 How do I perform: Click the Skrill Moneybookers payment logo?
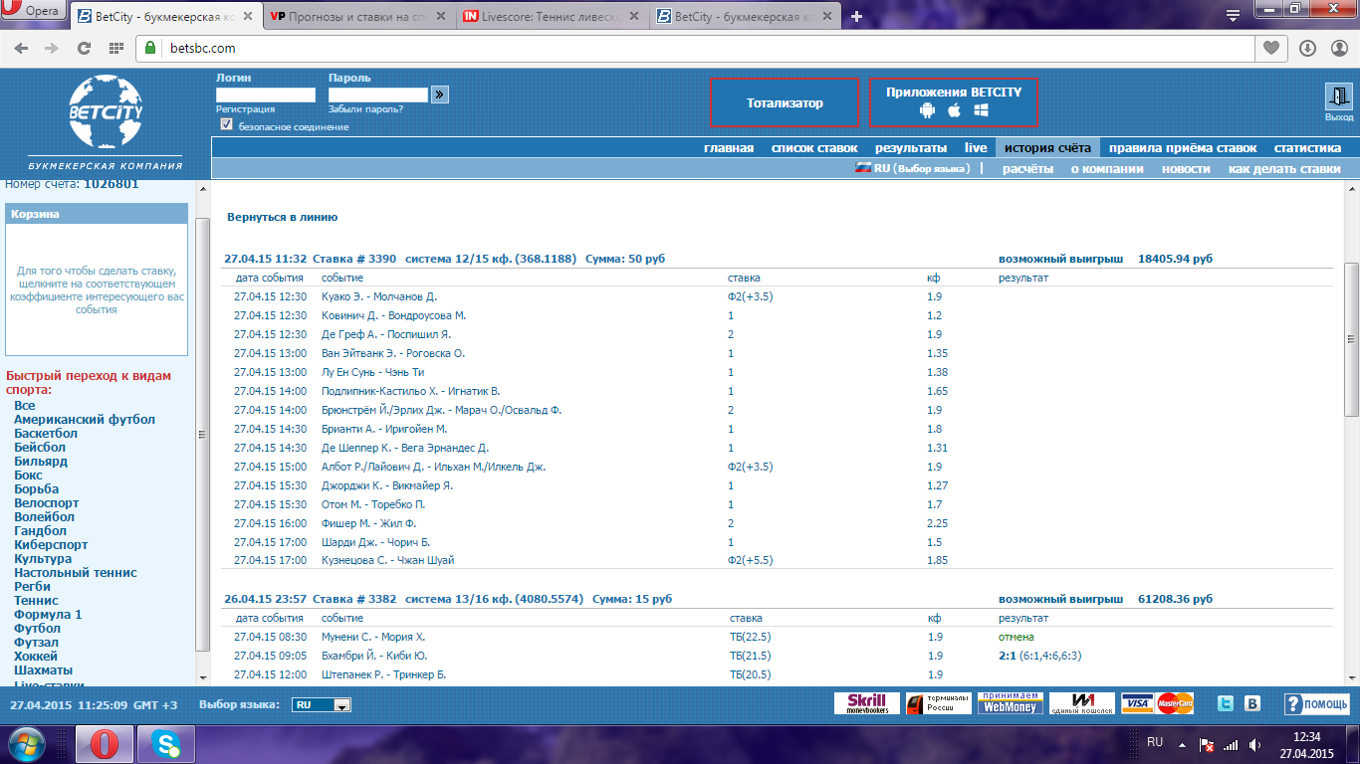pos(866,703)
